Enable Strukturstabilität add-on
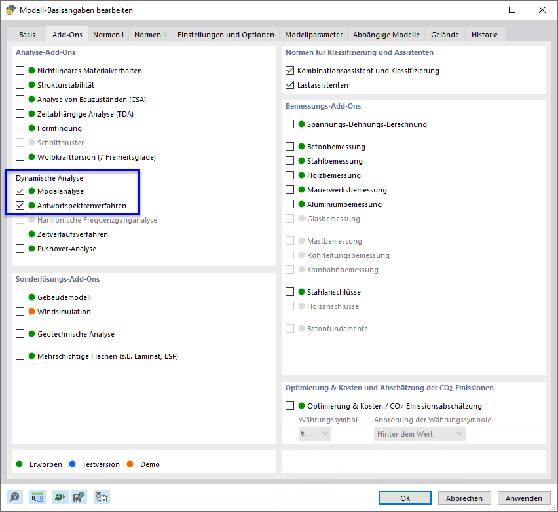Viewport: 558px width, 512px height. (20, 84)
